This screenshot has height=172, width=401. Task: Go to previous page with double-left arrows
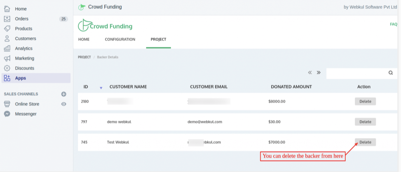[x=310, y=72]
